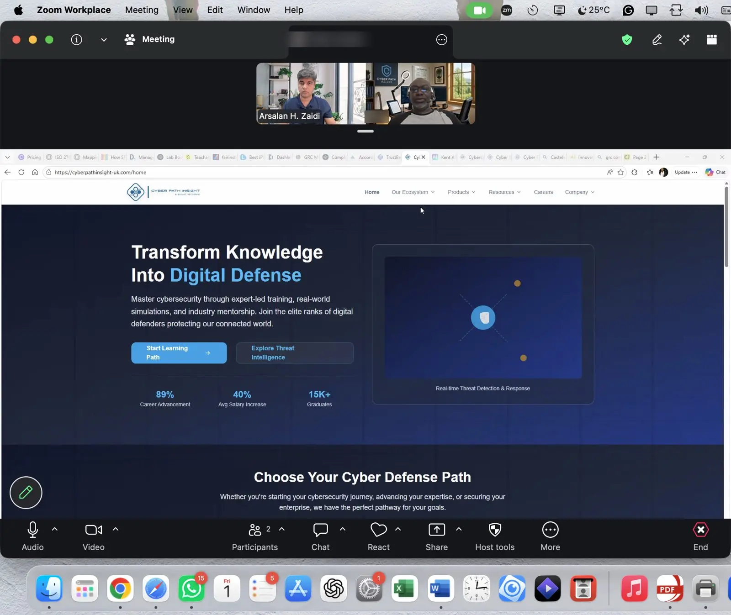Expand Products nav menu
This screenshot has width=731, height=615.
[461, 192]
